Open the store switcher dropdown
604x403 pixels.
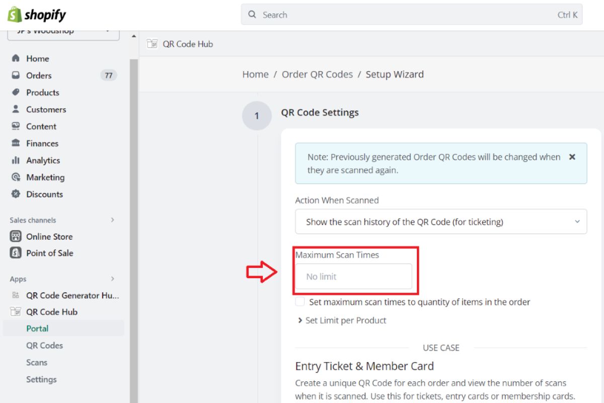point(63,34)
